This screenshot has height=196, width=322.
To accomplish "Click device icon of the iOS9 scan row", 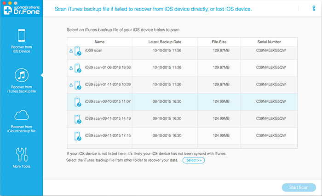I will [78, 51].
